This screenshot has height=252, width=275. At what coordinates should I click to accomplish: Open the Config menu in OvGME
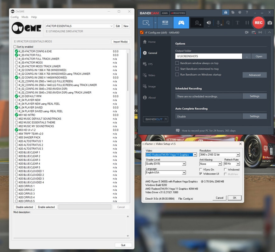14,17
